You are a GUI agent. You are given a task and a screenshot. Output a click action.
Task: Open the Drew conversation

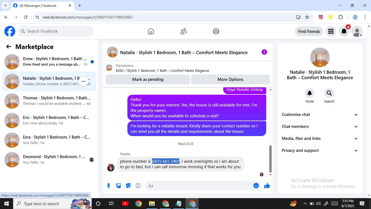49,62
